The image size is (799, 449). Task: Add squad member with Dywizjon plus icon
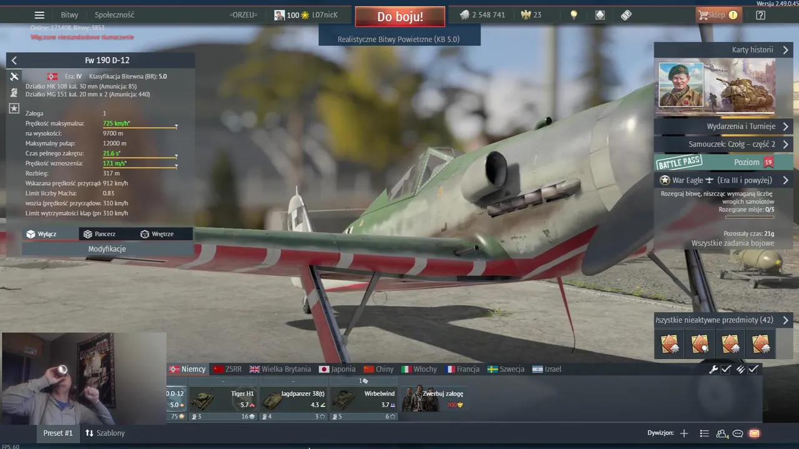point(684,433)
